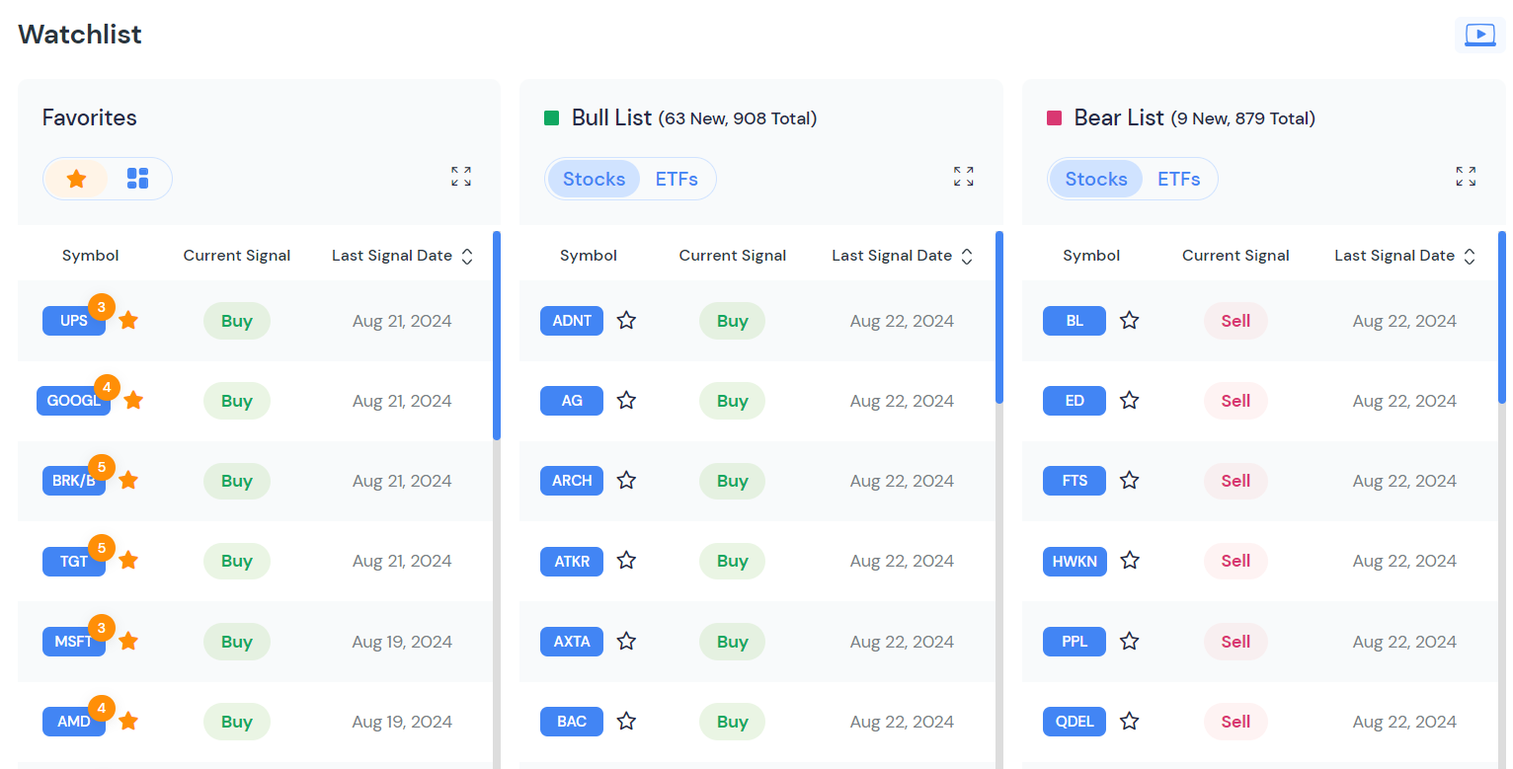The image size is (1513, 769).
Task: Select Stocks tab in Bull List
Action: click(594, 179)
